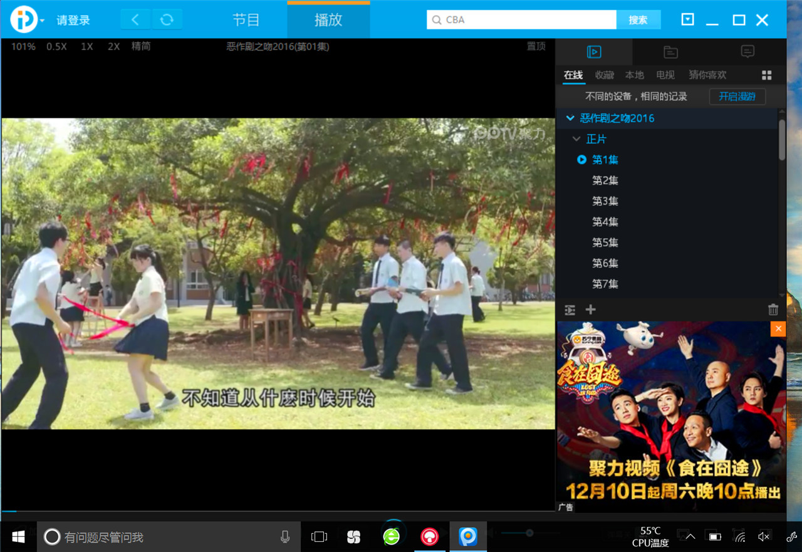The width and height of the screenshot is (802, 552).
Task: Click the PPTV icon in the taskbar
Action: click(468, 536)
